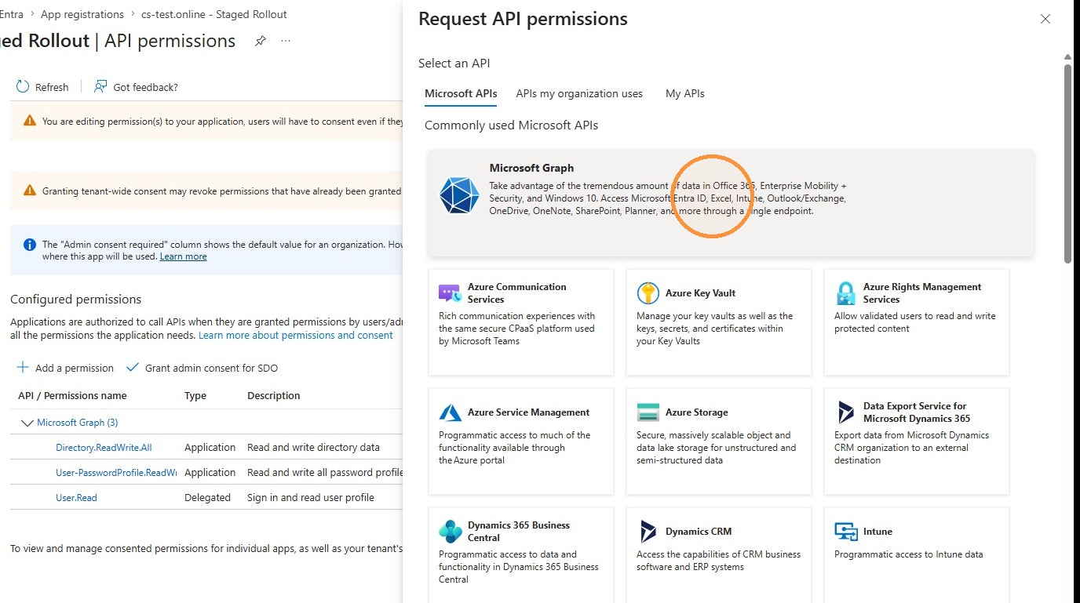Click the Configured permissions heading
Viewport: 1080px width, 603px height.
click(75, 300)
